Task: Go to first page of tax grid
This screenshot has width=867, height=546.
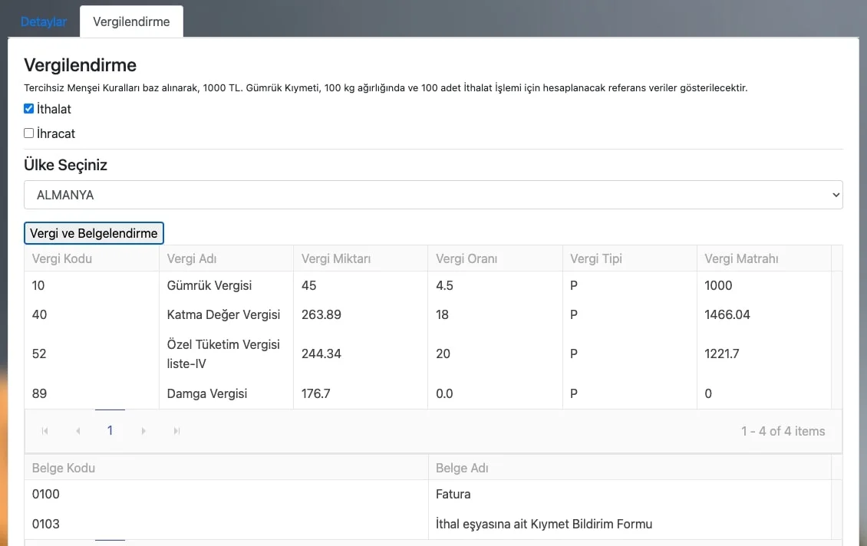Action: coord(45,431)
